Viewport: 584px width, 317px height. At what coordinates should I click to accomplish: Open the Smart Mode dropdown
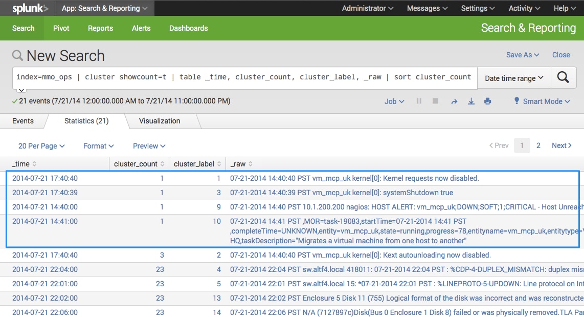[546, 101]
